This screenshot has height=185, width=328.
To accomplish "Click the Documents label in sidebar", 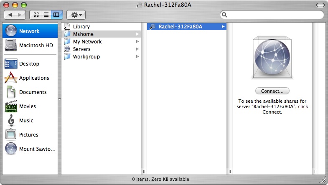I will [33, 92].
